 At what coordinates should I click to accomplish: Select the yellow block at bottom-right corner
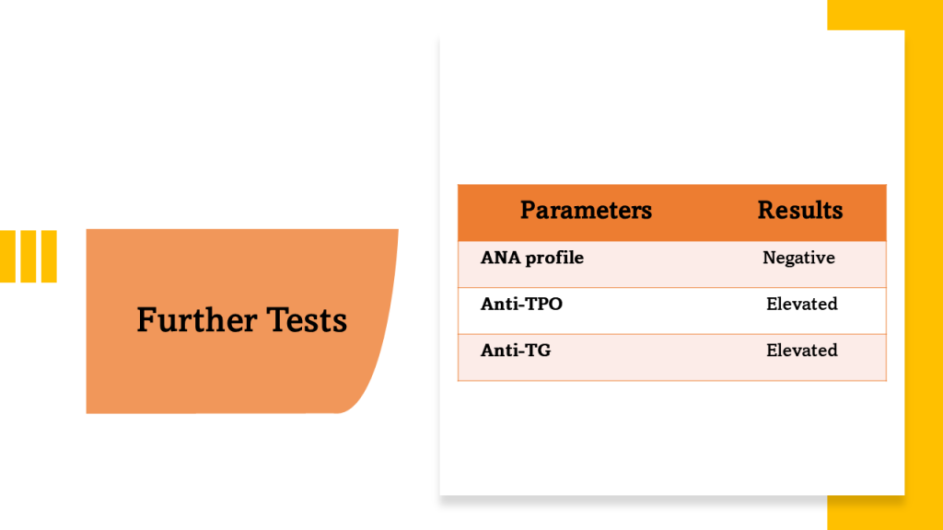884,513
